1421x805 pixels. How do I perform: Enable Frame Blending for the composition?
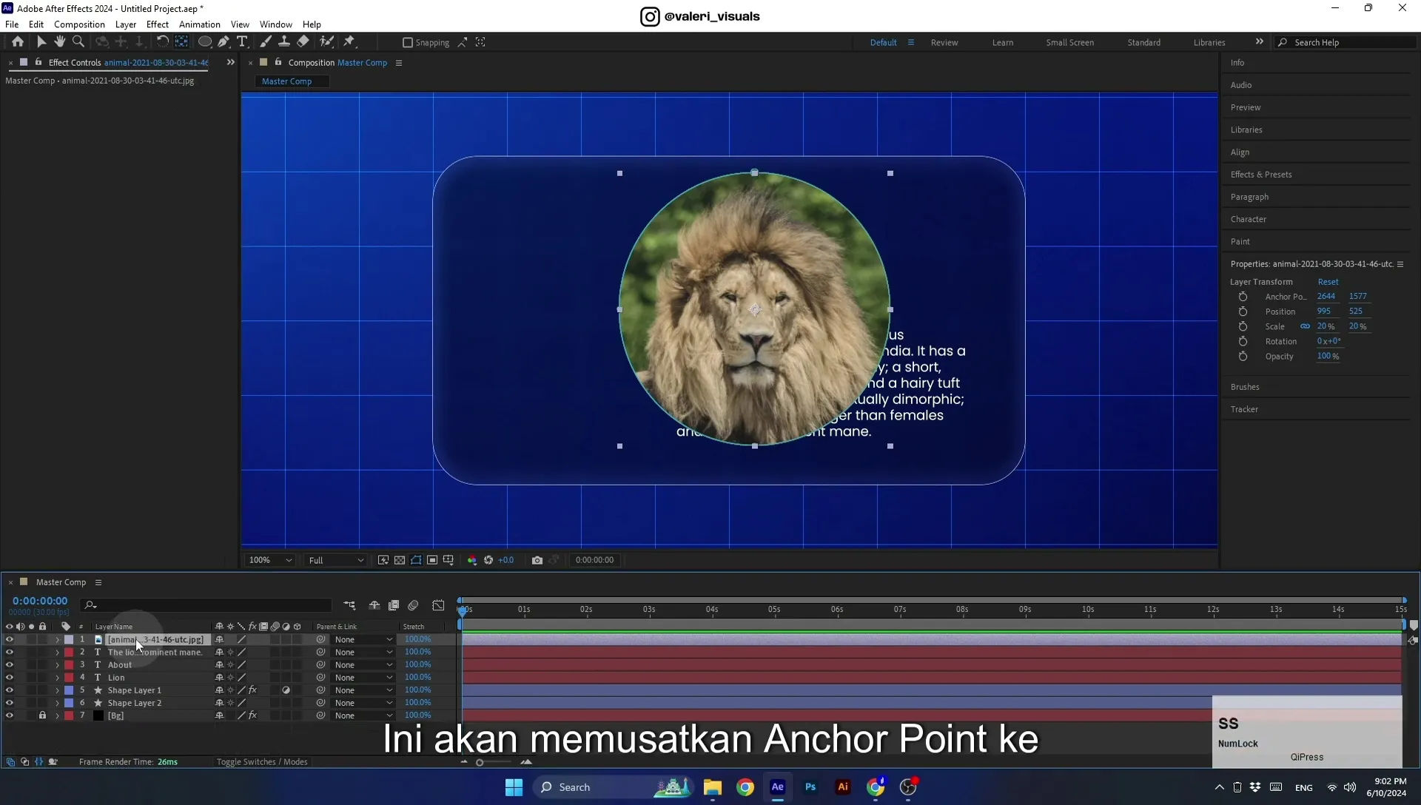tap(394, 605)
